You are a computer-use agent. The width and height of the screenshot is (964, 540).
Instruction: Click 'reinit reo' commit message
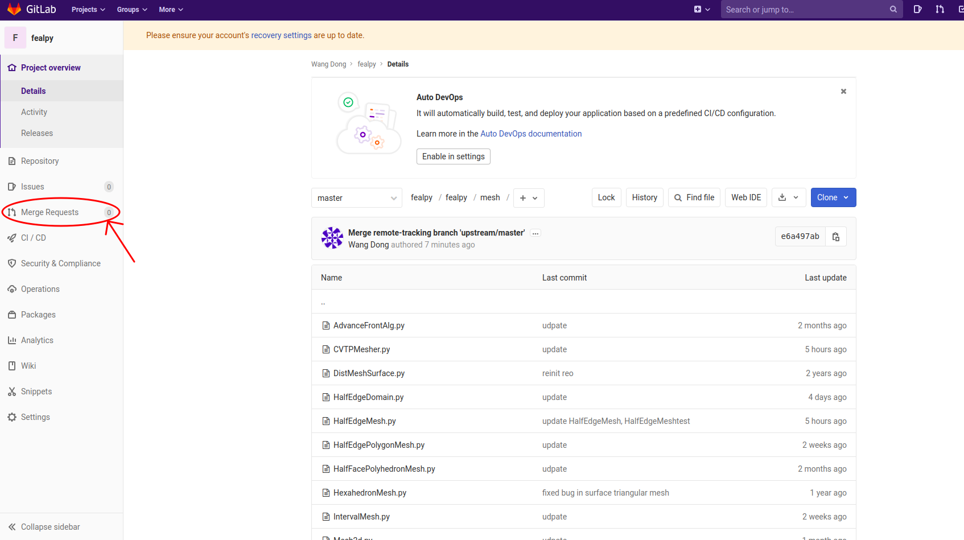(558, 373)
